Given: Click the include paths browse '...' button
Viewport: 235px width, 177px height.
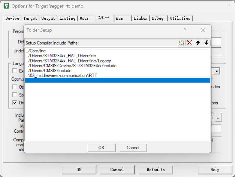Looking at the screenshot, I should (x=219, y=117).
